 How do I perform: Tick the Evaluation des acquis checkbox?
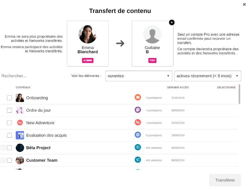click(x=9, y=135)
